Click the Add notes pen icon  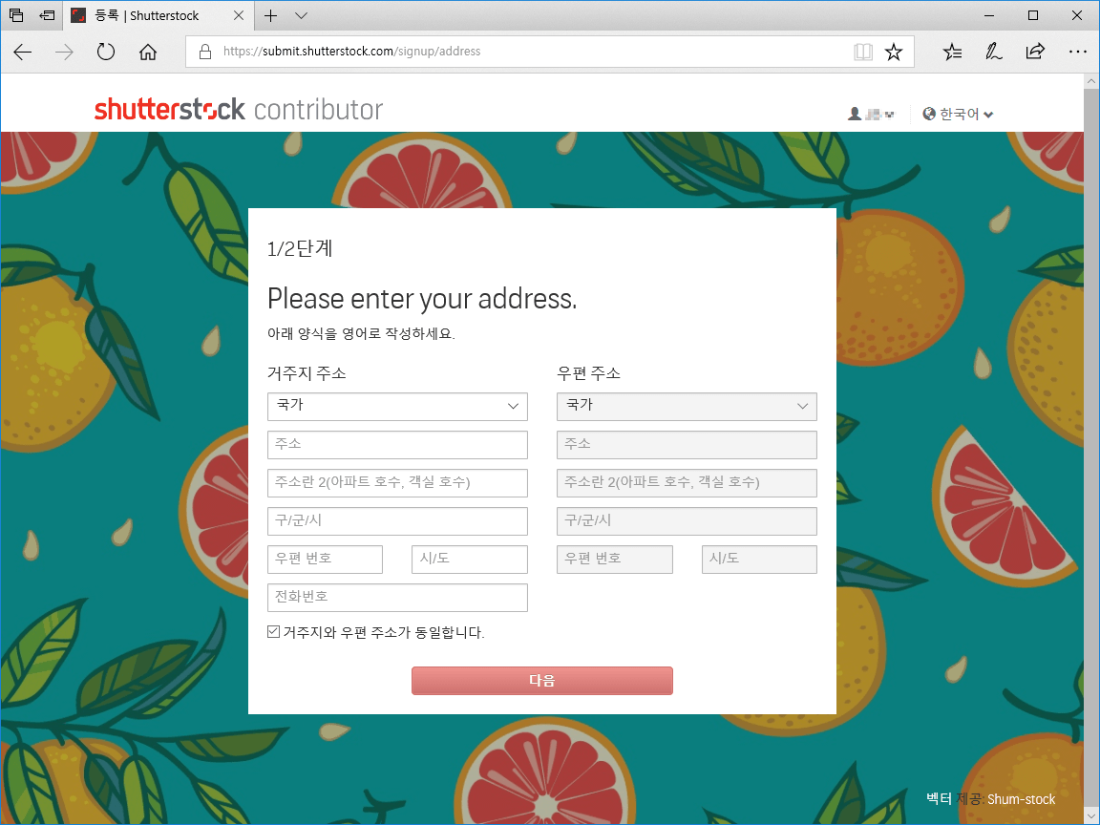993,52
